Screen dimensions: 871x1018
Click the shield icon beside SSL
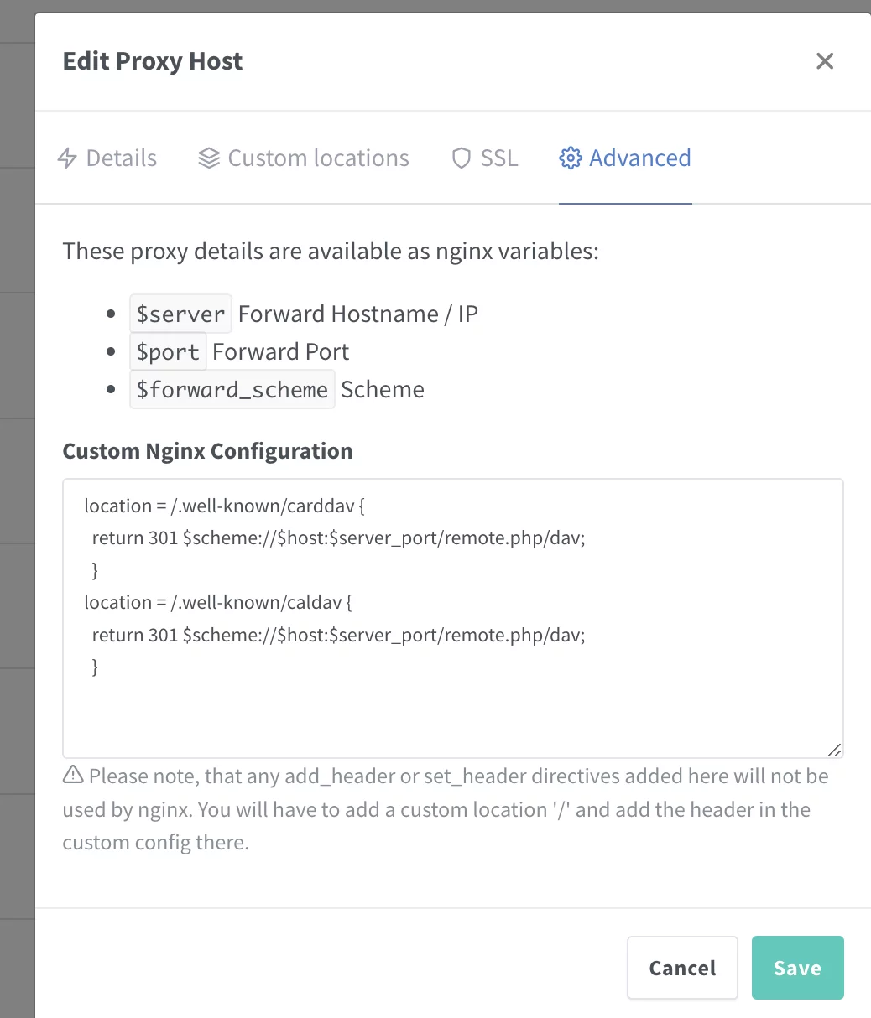[x=461, y=158]
